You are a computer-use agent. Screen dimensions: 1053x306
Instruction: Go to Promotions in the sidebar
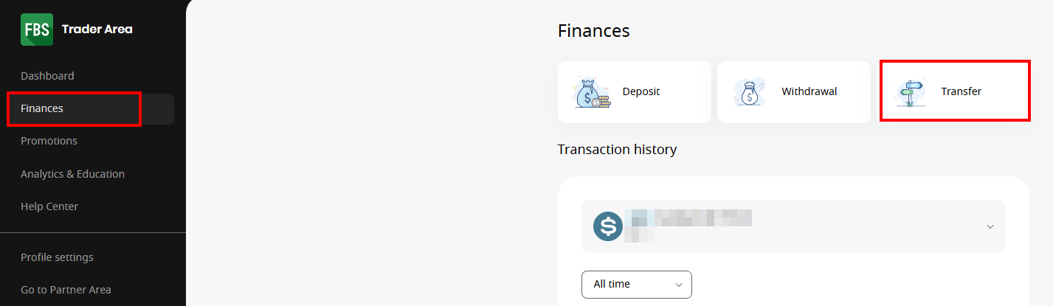click(49, 141)
